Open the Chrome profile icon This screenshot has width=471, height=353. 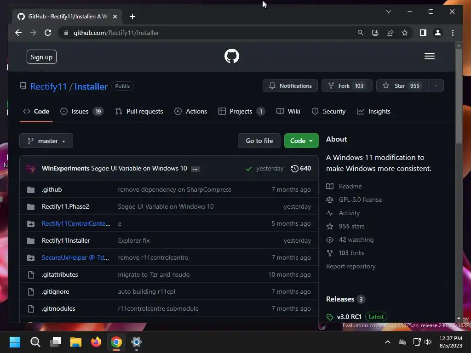438,33
